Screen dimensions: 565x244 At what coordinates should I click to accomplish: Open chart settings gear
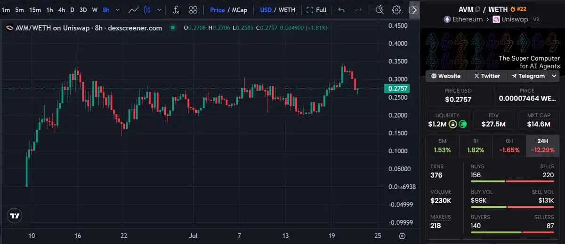point(396,9)
